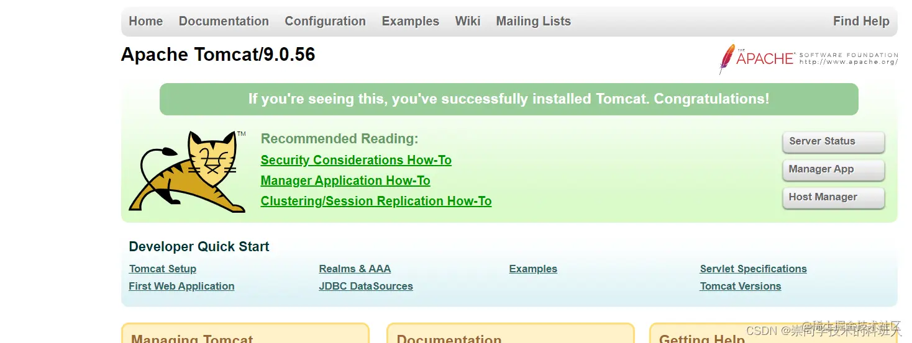The width and height of the screenshot is (912, 343).
Task: Open Security Considerations How-To link
Action: pyautogui.click(x=356, y=160)
